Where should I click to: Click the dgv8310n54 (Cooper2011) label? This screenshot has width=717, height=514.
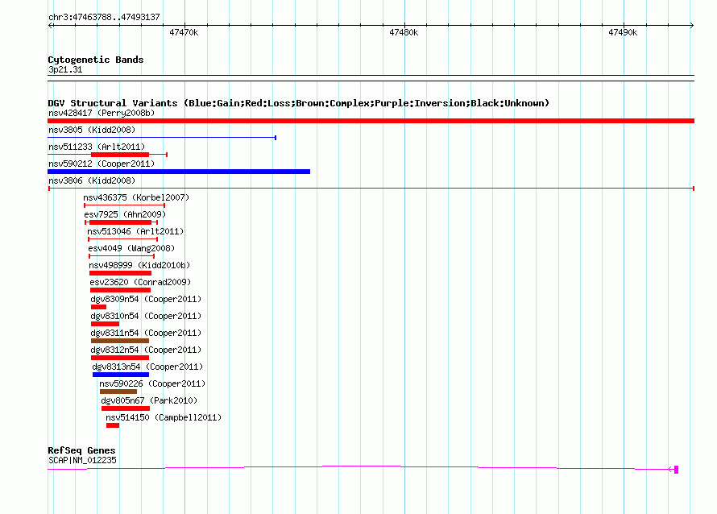click(146, 316)
